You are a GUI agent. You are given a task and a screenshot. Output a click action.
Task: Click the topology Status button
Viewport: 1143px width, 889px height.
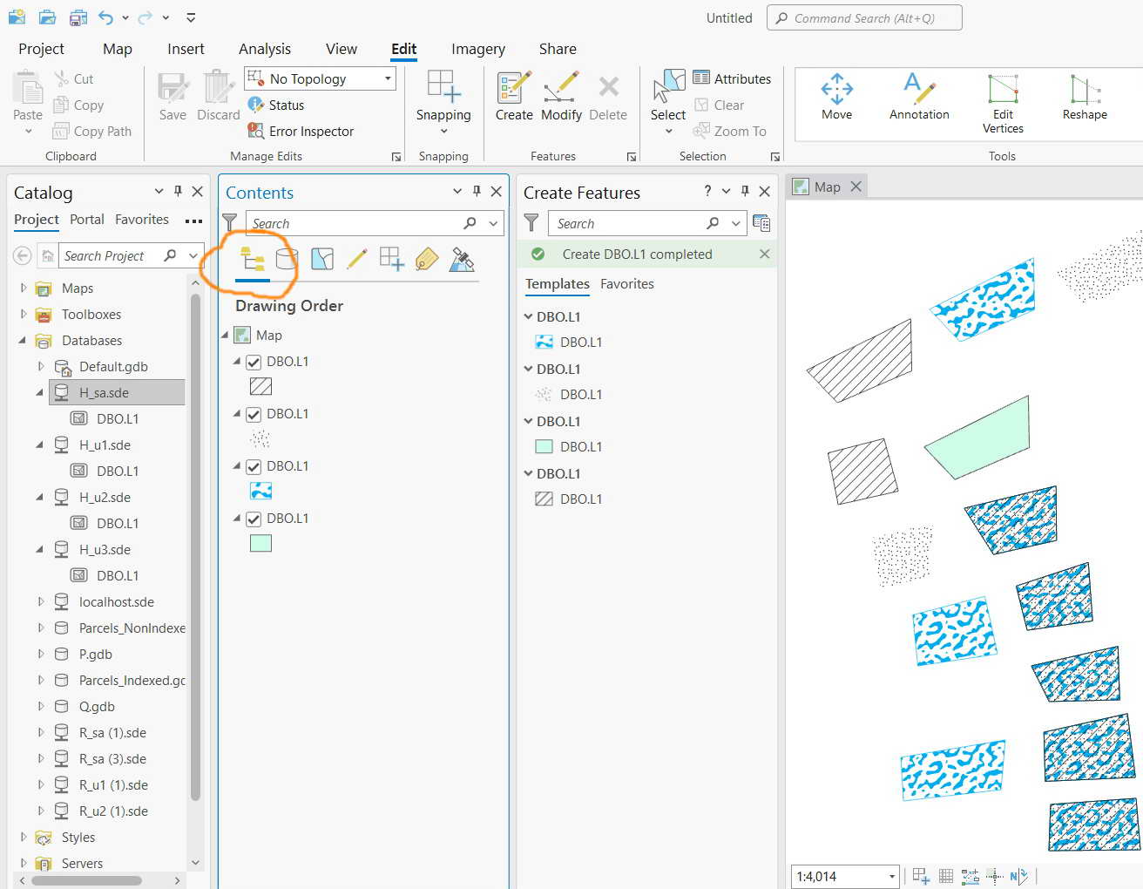276,105
